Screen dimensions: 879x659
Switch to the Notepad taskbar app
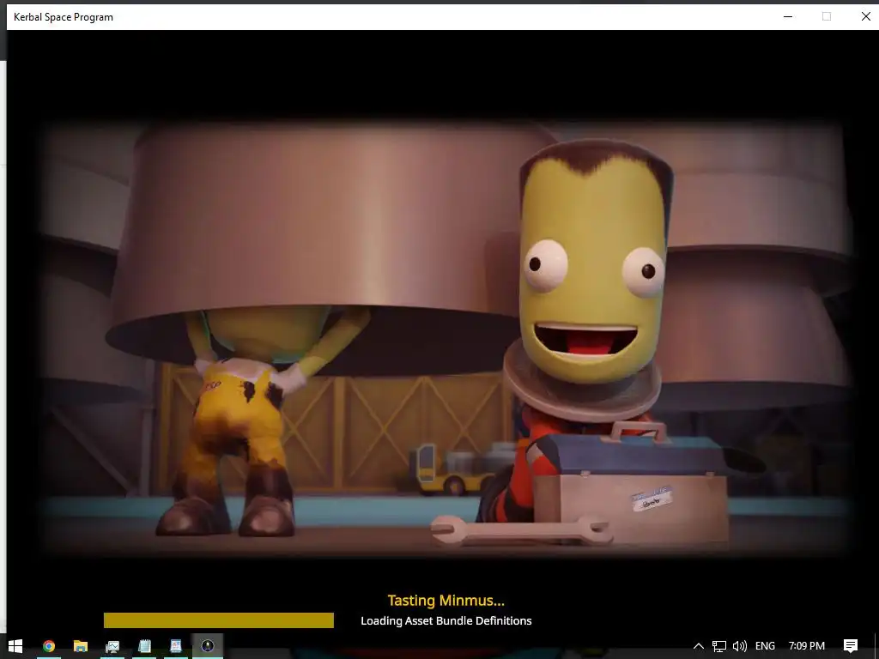point(144,646)
